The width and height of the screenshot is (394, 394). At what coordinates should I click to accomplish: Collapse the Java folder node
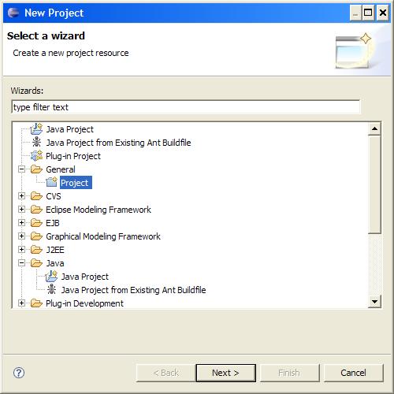22,263
